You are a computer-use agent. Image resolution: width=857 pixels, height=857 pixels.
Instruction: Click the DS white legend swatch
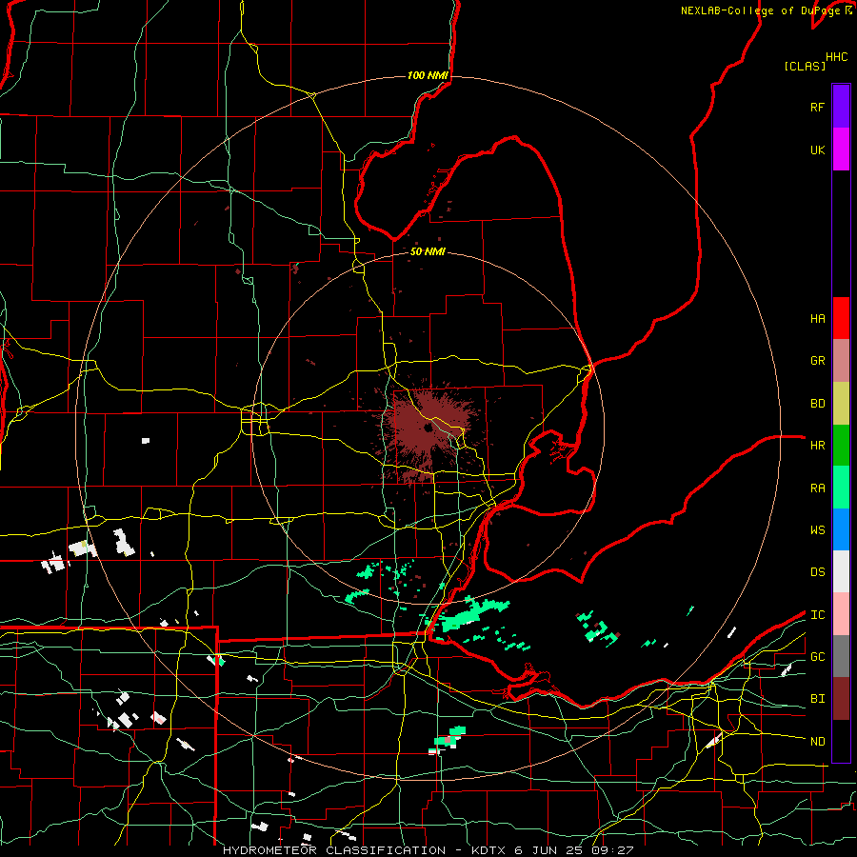point(841,571)
